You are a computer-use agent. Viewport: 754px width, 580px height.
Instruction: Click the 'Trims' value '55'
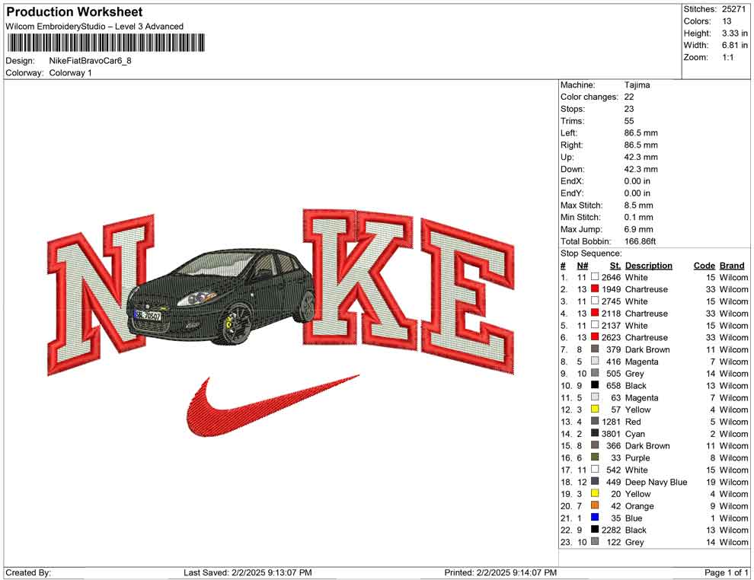[x=629, y=121]
